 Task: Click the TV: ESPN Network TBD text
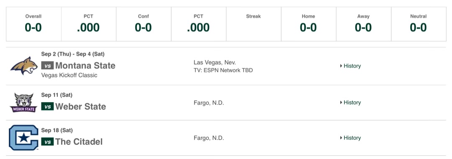(x=223, y=70)
